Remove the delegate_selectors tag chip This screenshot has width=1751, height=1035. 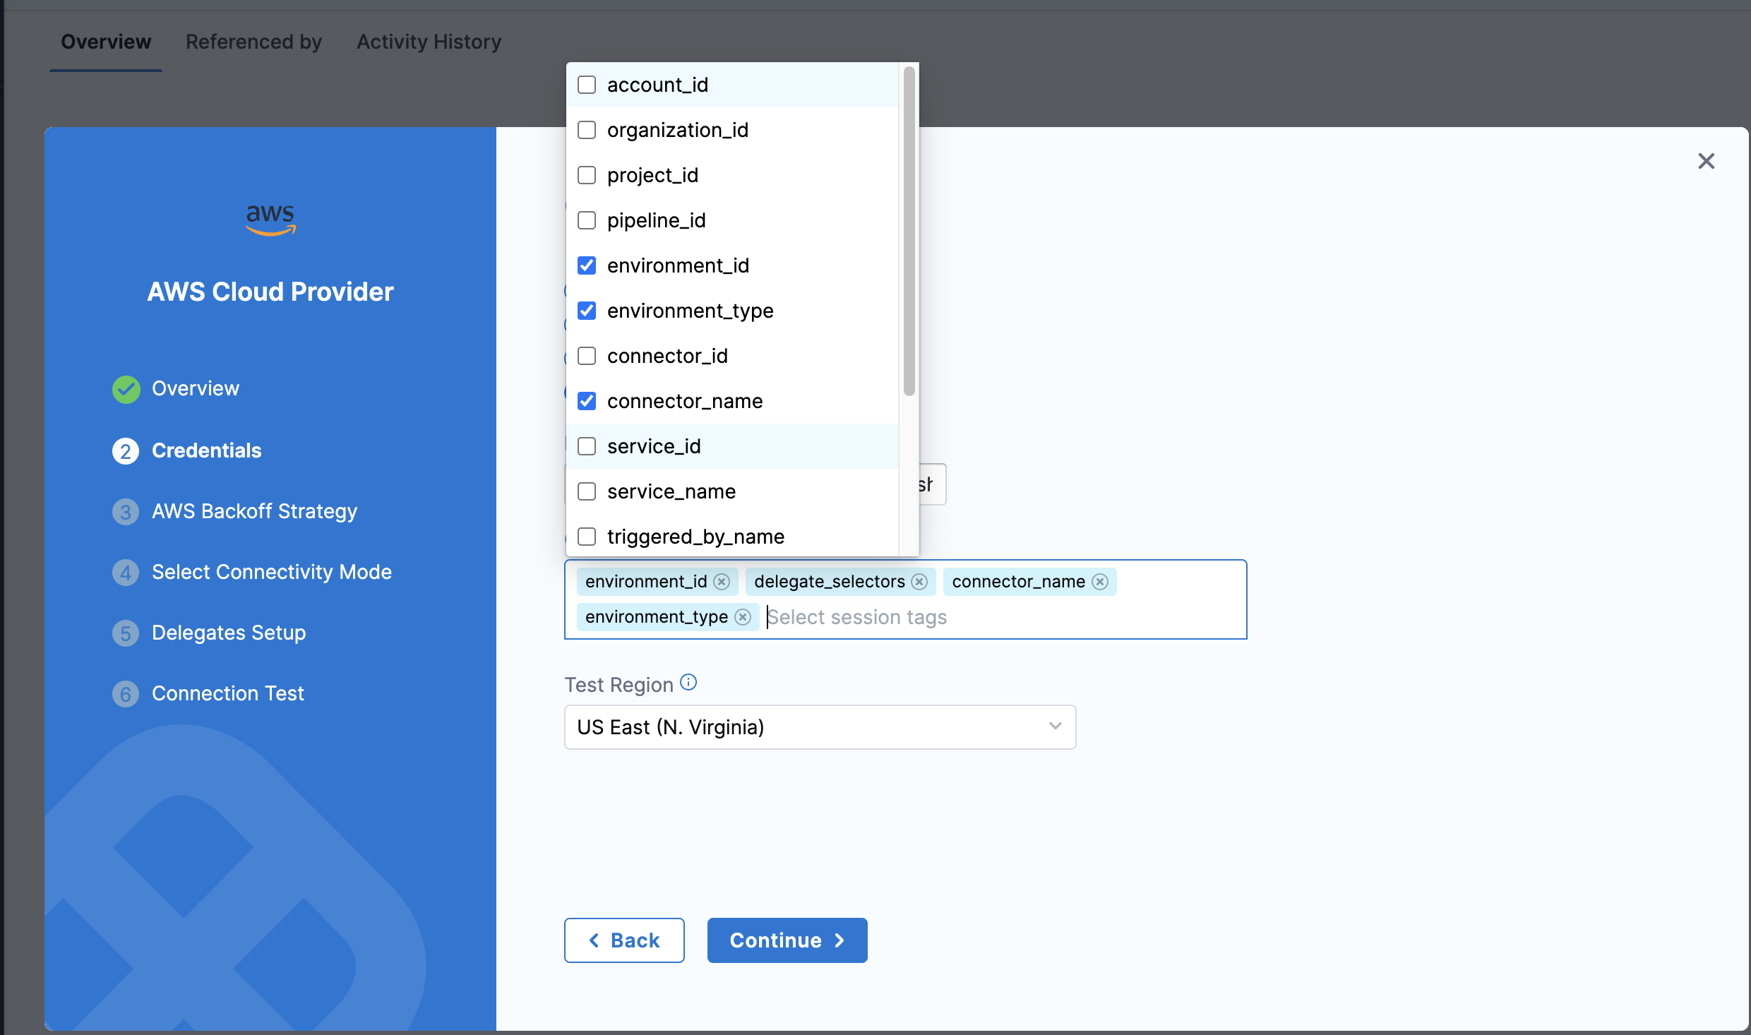[x=919, y=582]
